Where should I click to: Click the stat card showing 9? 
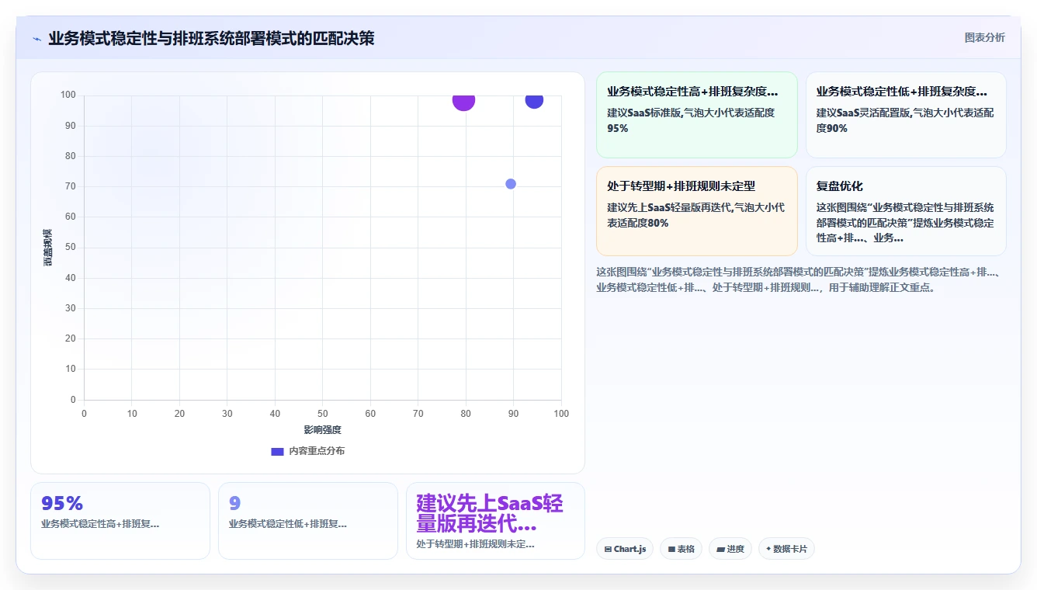coord(308,521)
